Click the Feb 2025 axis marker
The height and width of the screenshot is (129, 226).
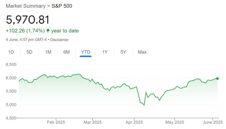tap(56, 122)
